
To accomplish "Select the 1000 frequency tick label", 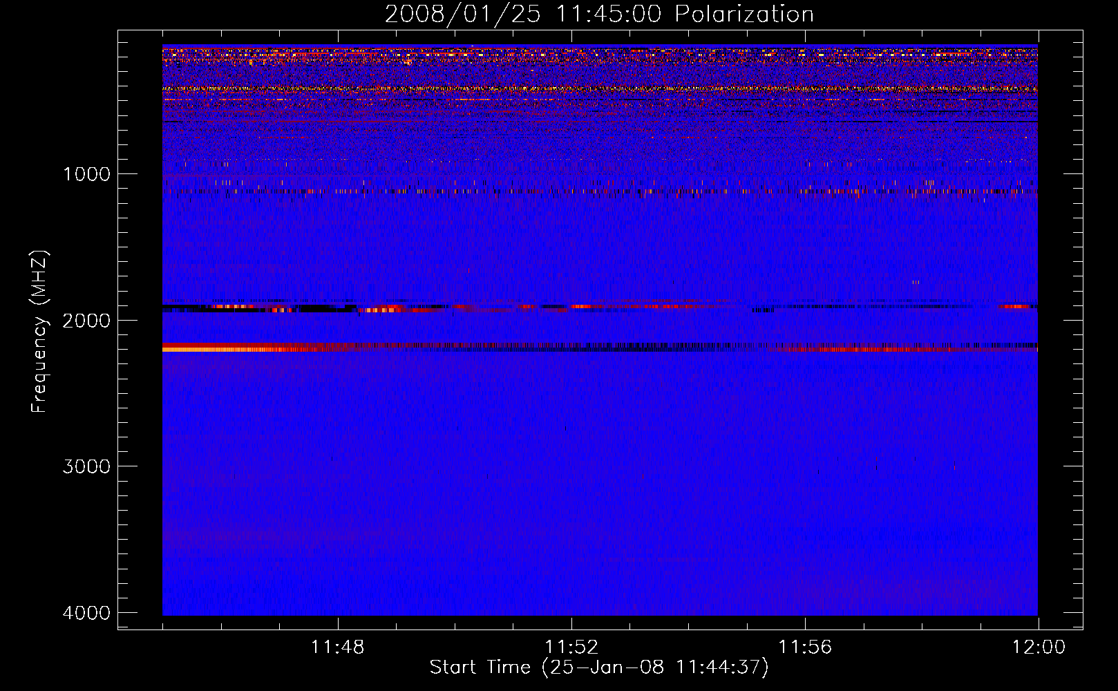I will tap(86, 173).
